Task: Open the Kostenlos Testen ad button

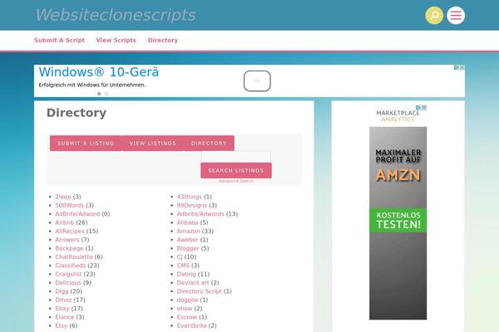Action: click(398, 220)
